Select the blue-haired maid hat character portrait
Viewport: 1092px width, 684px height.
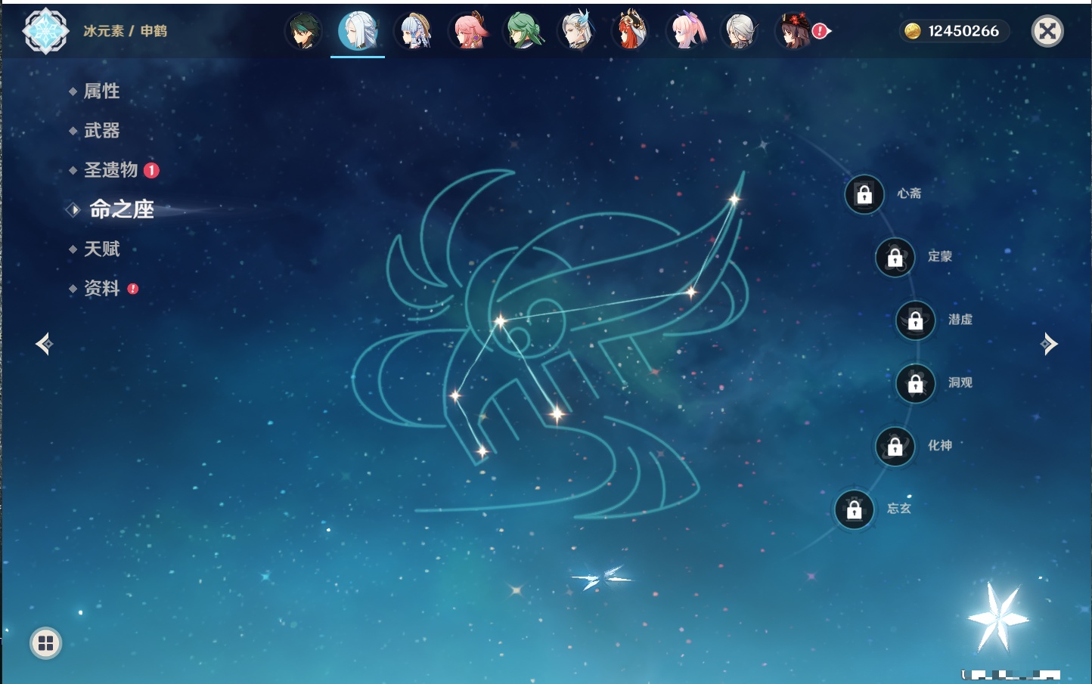413,31
